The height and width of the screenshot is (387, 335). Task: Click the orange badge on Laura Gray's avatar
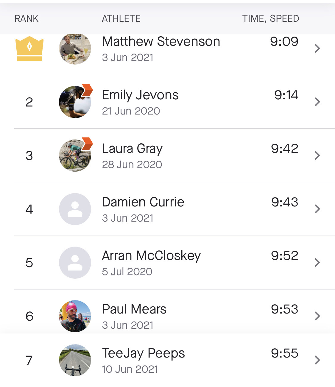[x=87, y=144]
